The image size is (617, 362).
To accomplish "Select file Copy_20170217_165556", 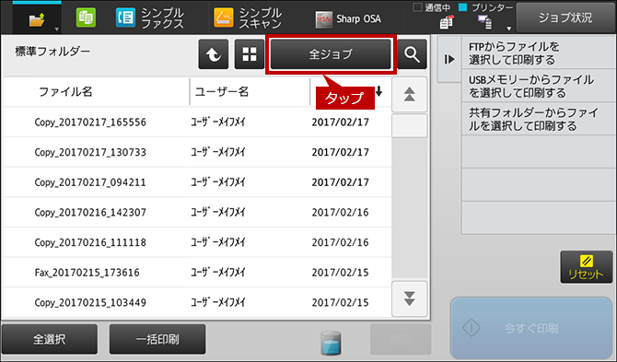I will [198, 122].
